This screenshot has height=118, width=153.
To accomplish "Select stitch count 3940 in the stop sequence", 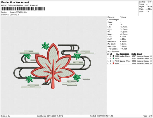I will coord(117,56).
